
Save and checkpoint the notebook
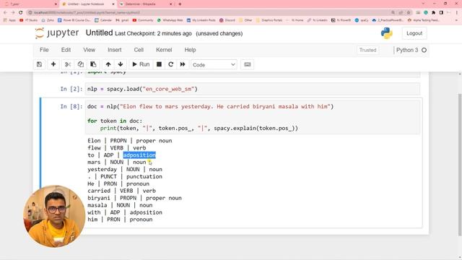pyautogui.click(x=39, y=64)
